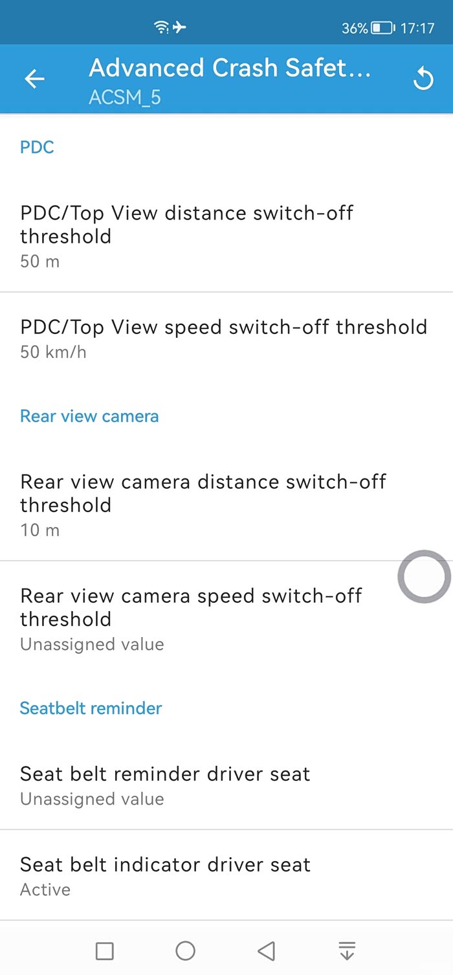This screenshot has width=453, height=975.
Task: Tap the airplane mode status icon
Action: pyautogui.click(x=179, y=28)
